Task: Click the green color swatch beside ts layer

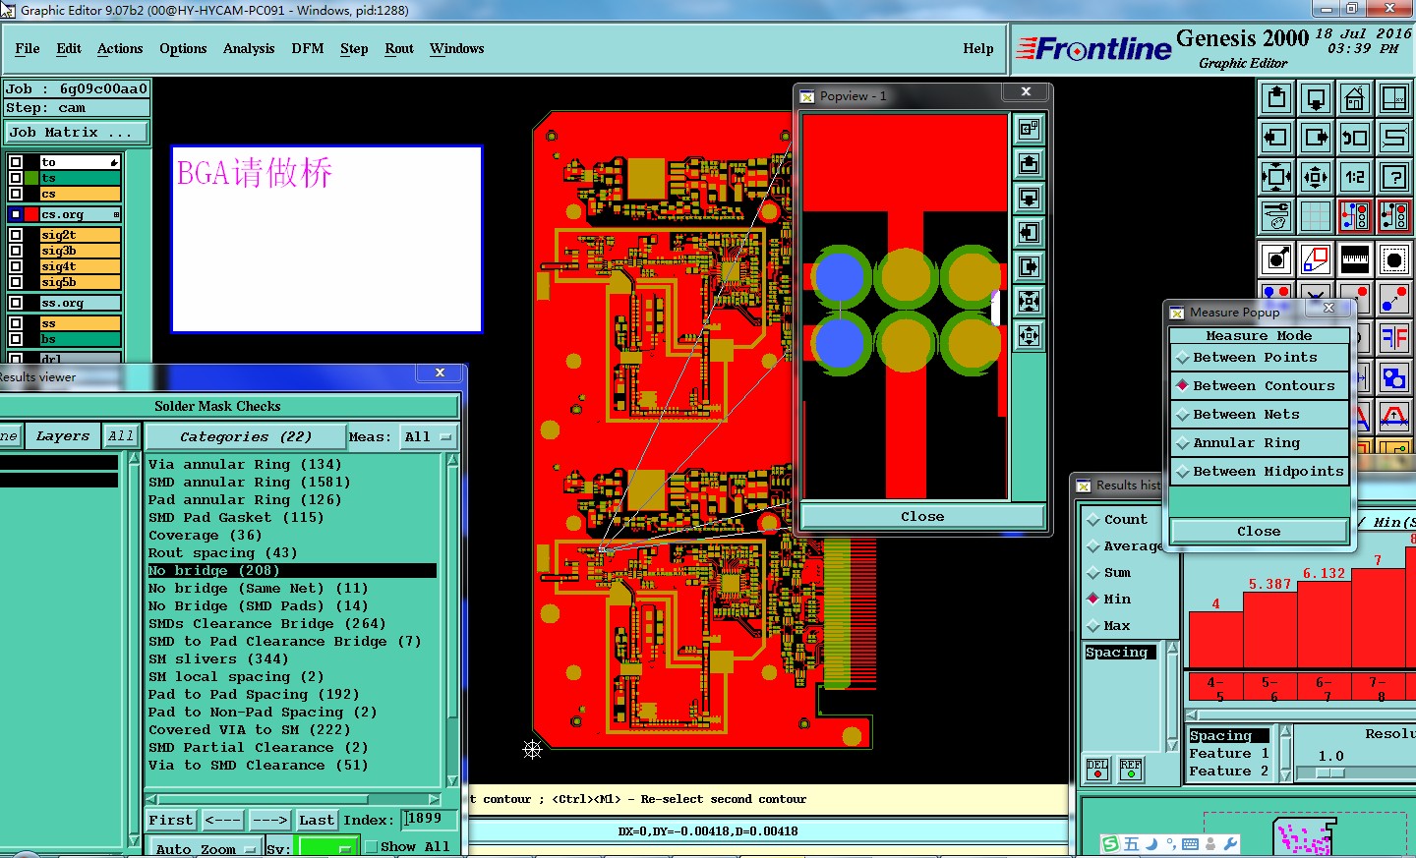Action: tap(31, 178)
